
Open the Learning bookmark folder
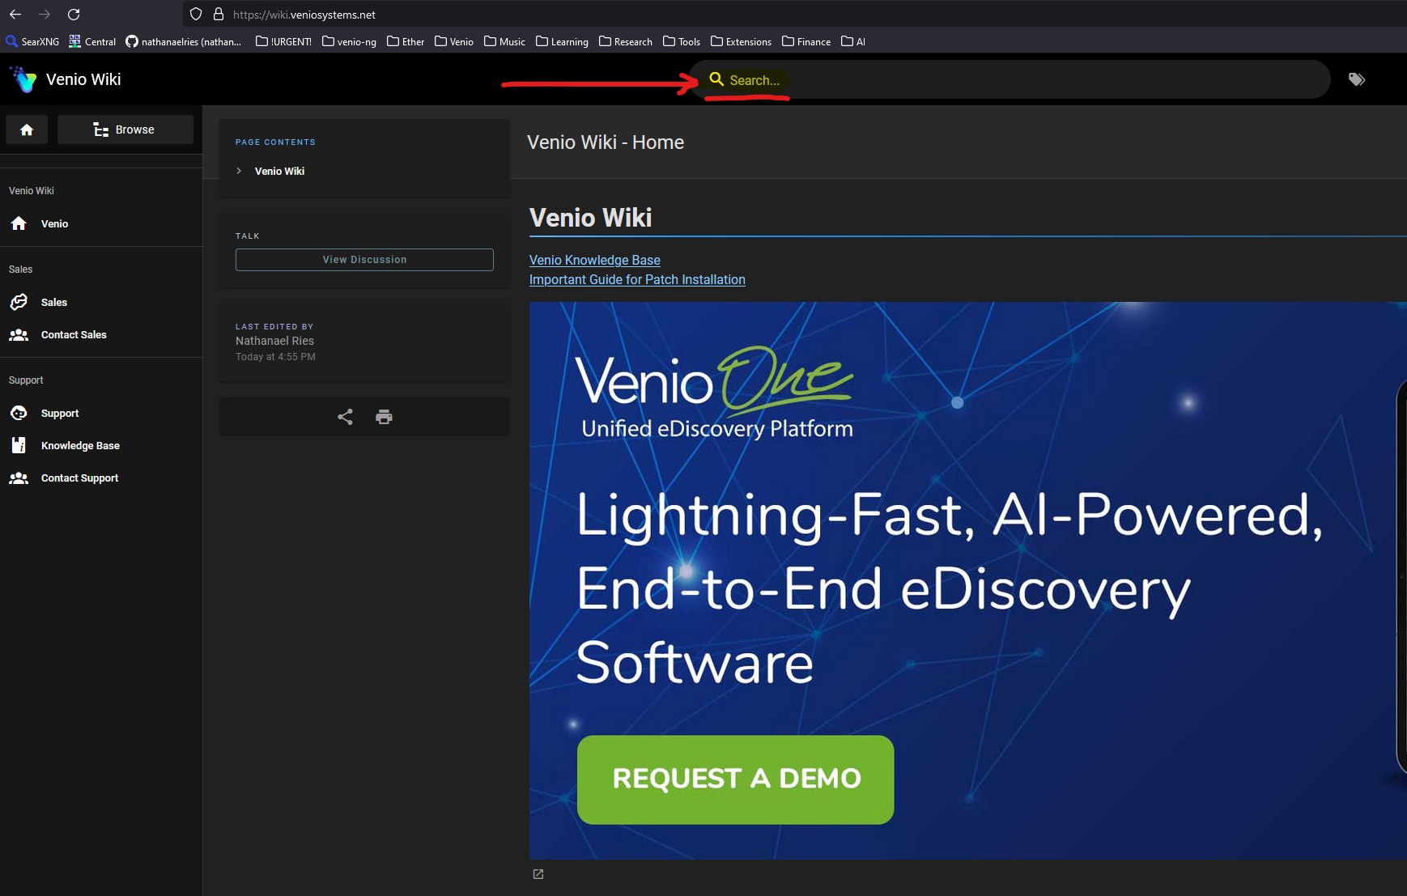tap(562, 41)
